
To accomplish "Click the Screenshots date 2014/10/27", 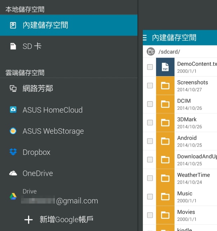I will click(x=189, y=89).
